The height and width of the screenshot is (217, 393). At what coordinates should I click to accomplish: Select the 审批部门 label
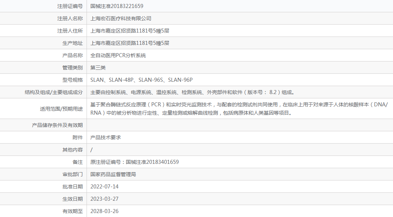[72, 174]
